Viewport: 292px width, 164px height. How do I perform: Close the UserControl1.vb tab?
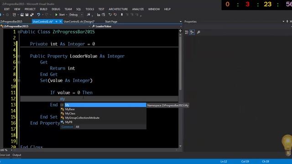[x=61, y=21]
